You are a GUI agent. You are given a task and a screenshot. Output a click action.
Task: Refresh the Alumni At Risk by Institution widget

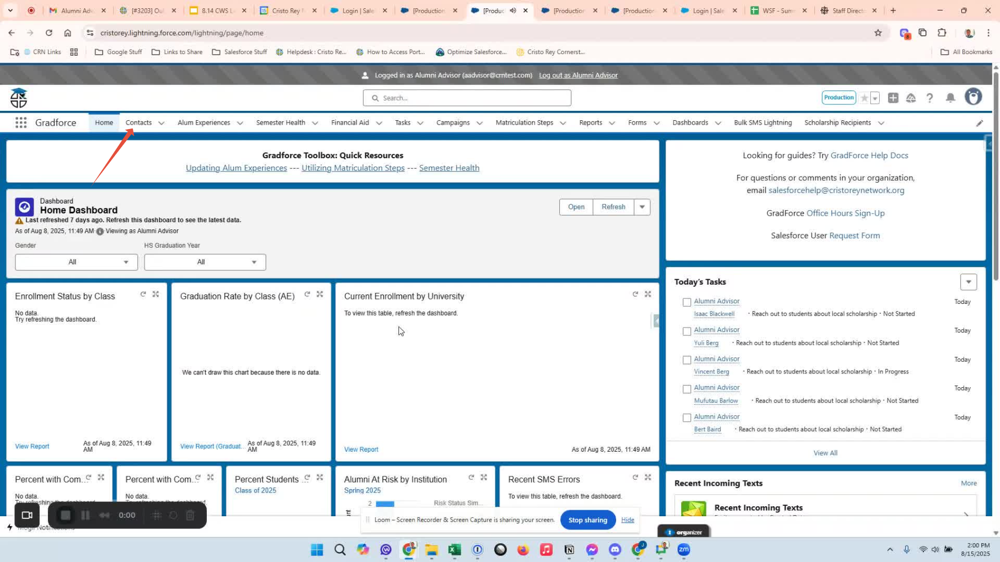471,478
